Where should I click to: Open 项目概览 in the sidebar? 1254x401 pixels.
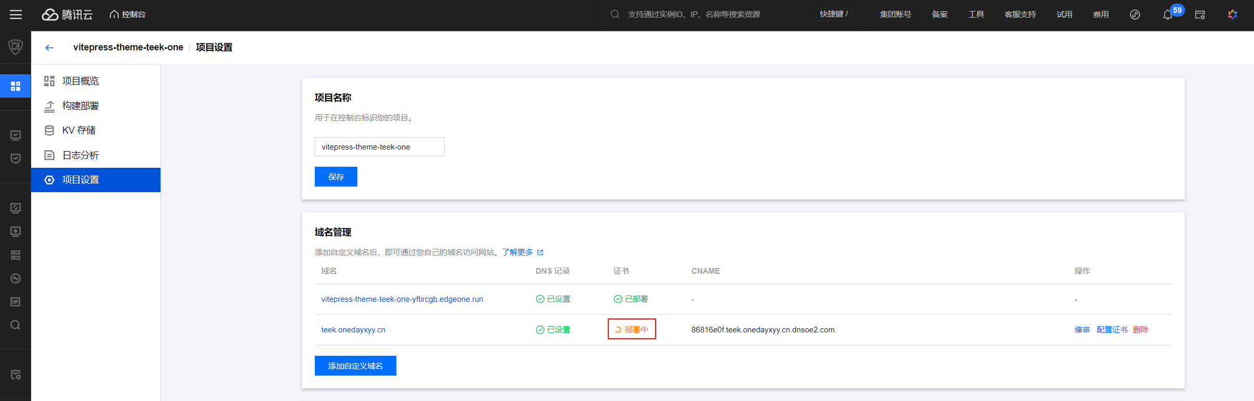pyautogui.click(x=81, y=81)
